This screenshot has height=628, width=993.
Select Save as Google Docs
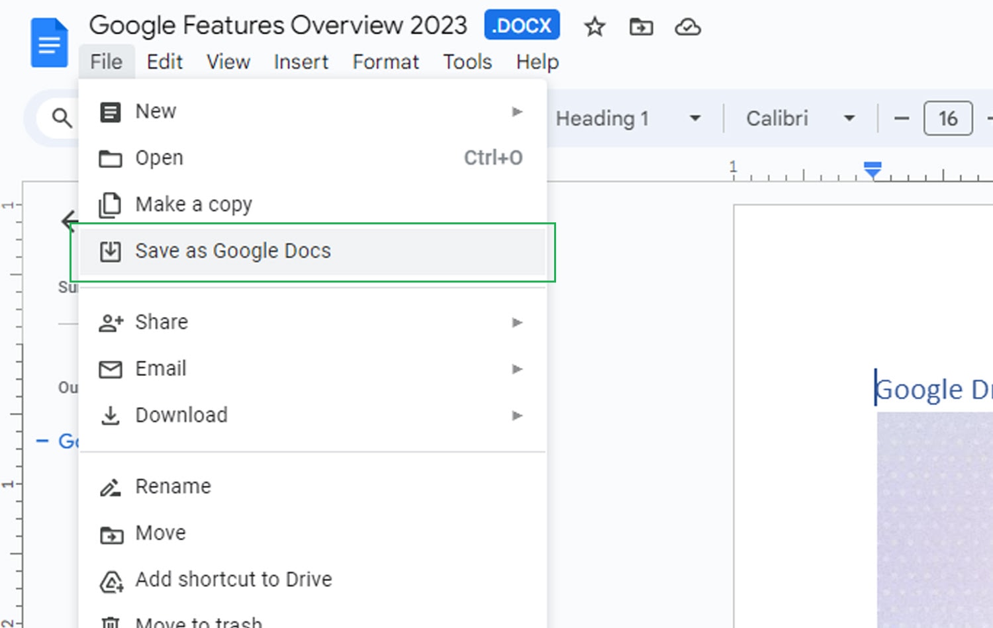[233, 251]
